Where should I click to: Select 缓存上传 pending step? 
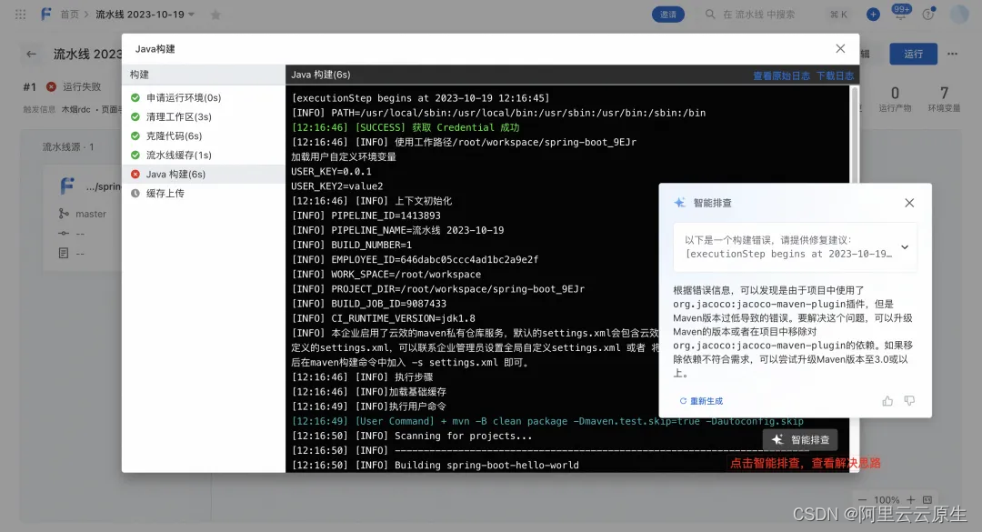coord(204,193)
